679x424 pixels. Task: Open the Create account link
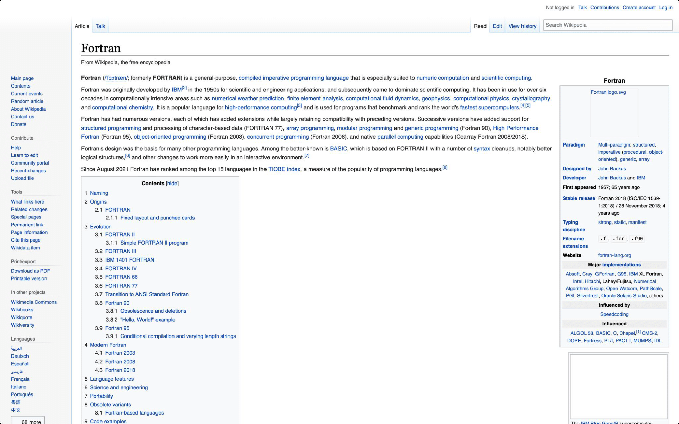(x=639, y=7)
